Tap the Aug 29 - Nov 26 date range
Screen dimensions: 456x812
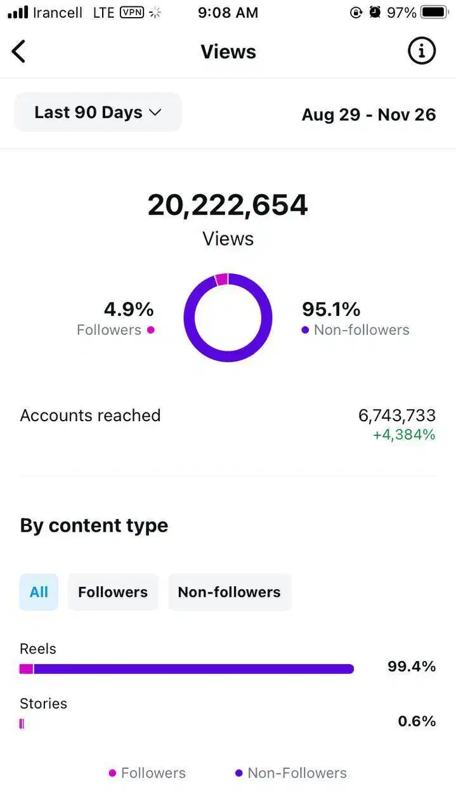coord(368,115)
